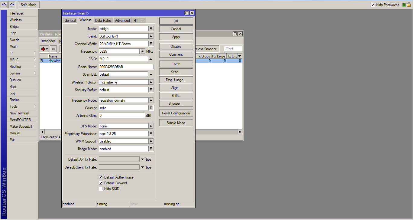Image resolution: width=414 pixels, height=220 pixels.
Task: Open the Routing menu in sidebar
Action: (x=15, y=67)
